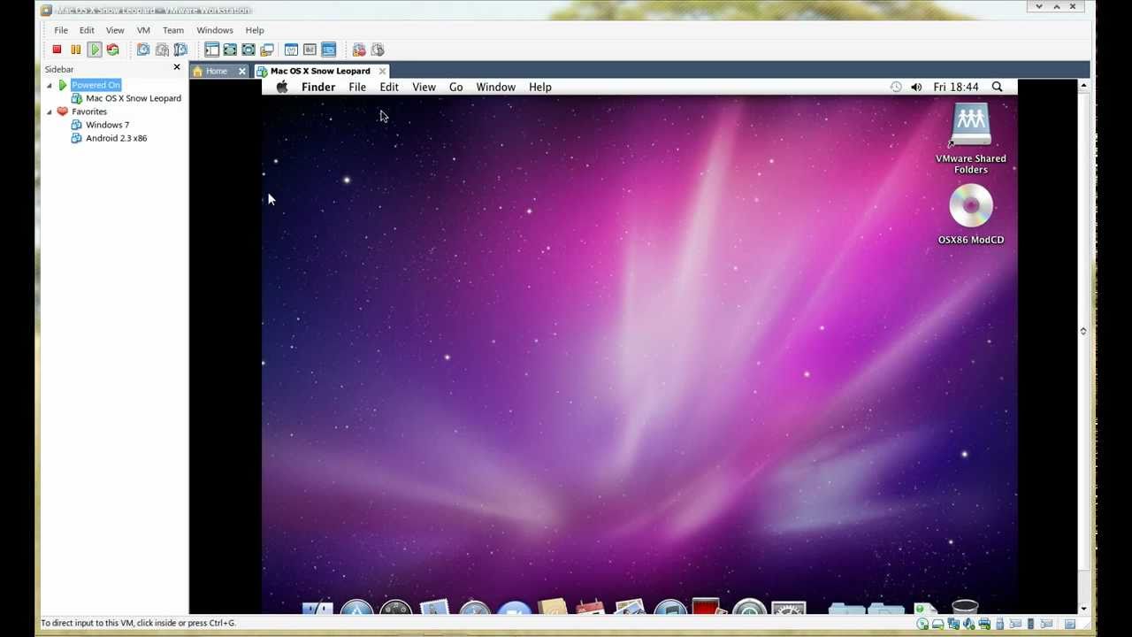Click the Time Machine Dock icon
This screenshot has height=637, width=1132.
[x=749, y=608]
